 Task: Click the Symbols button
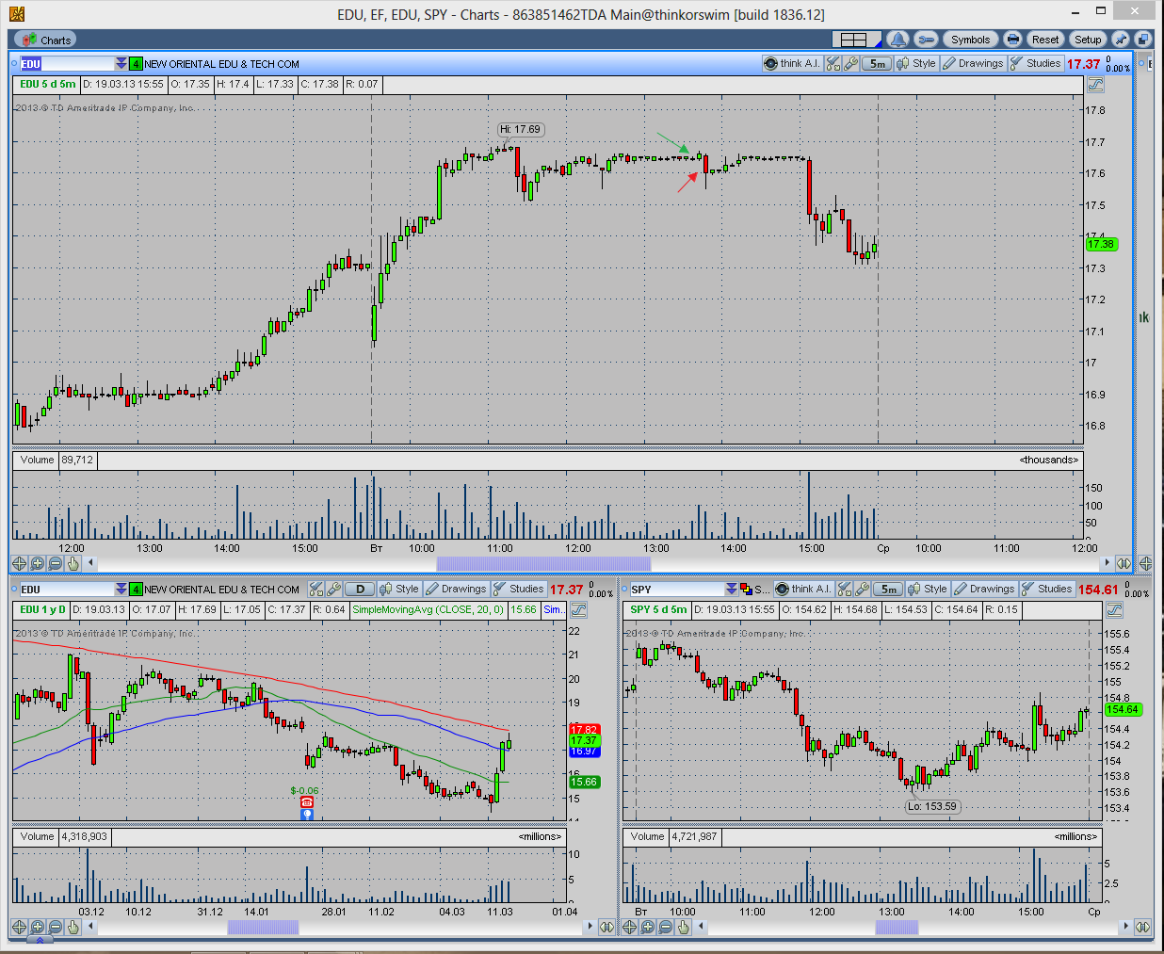click(x=970, y=40)
